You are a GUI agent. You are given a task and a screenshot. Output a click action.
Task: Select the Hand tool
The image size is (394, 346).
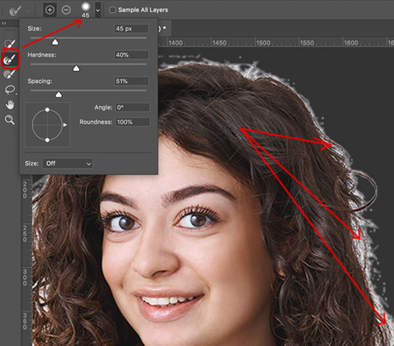(x=10, y=105)
